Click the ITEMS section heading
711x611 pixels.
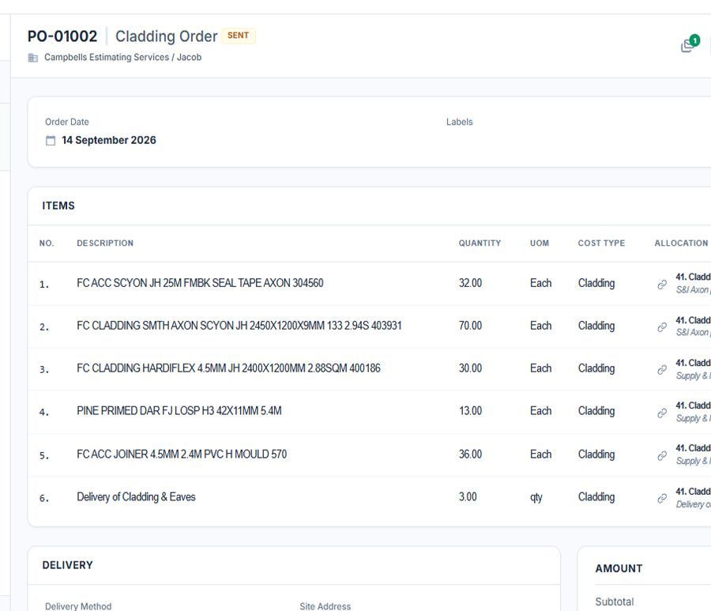coord(58,206)
